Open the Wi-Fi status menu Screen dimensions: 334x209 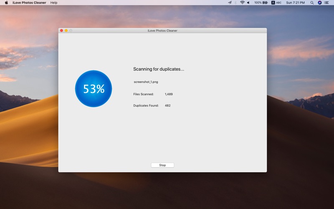(242, 3)
